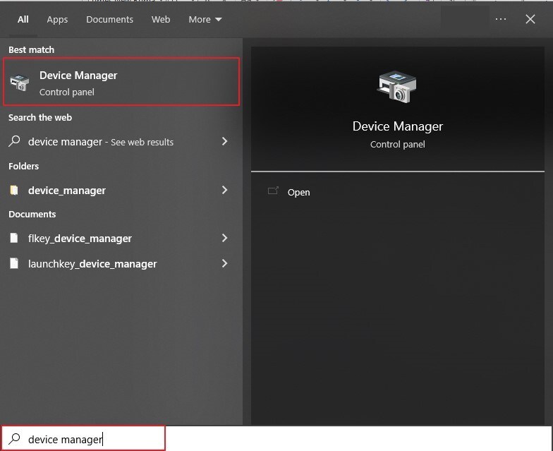Open Device Manager best match result
Viewport: 553px width, 451px height.
(x=121, y=82)
